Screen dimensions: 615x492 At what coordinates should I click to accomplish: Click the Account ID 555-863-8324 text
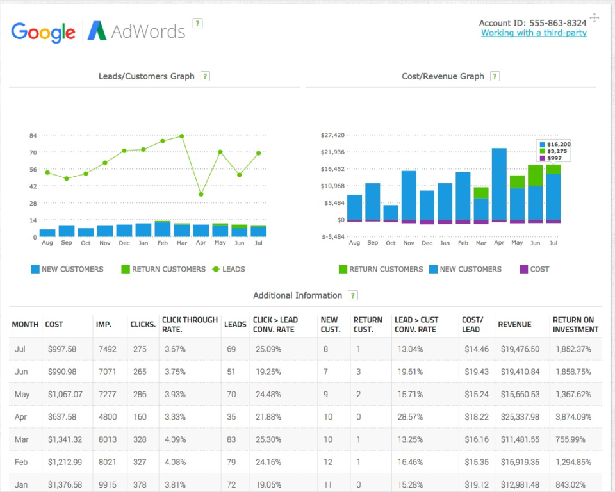point(532,23)
